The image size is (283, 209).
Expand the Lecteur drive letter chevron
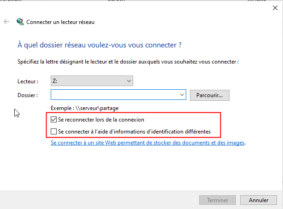129,81
